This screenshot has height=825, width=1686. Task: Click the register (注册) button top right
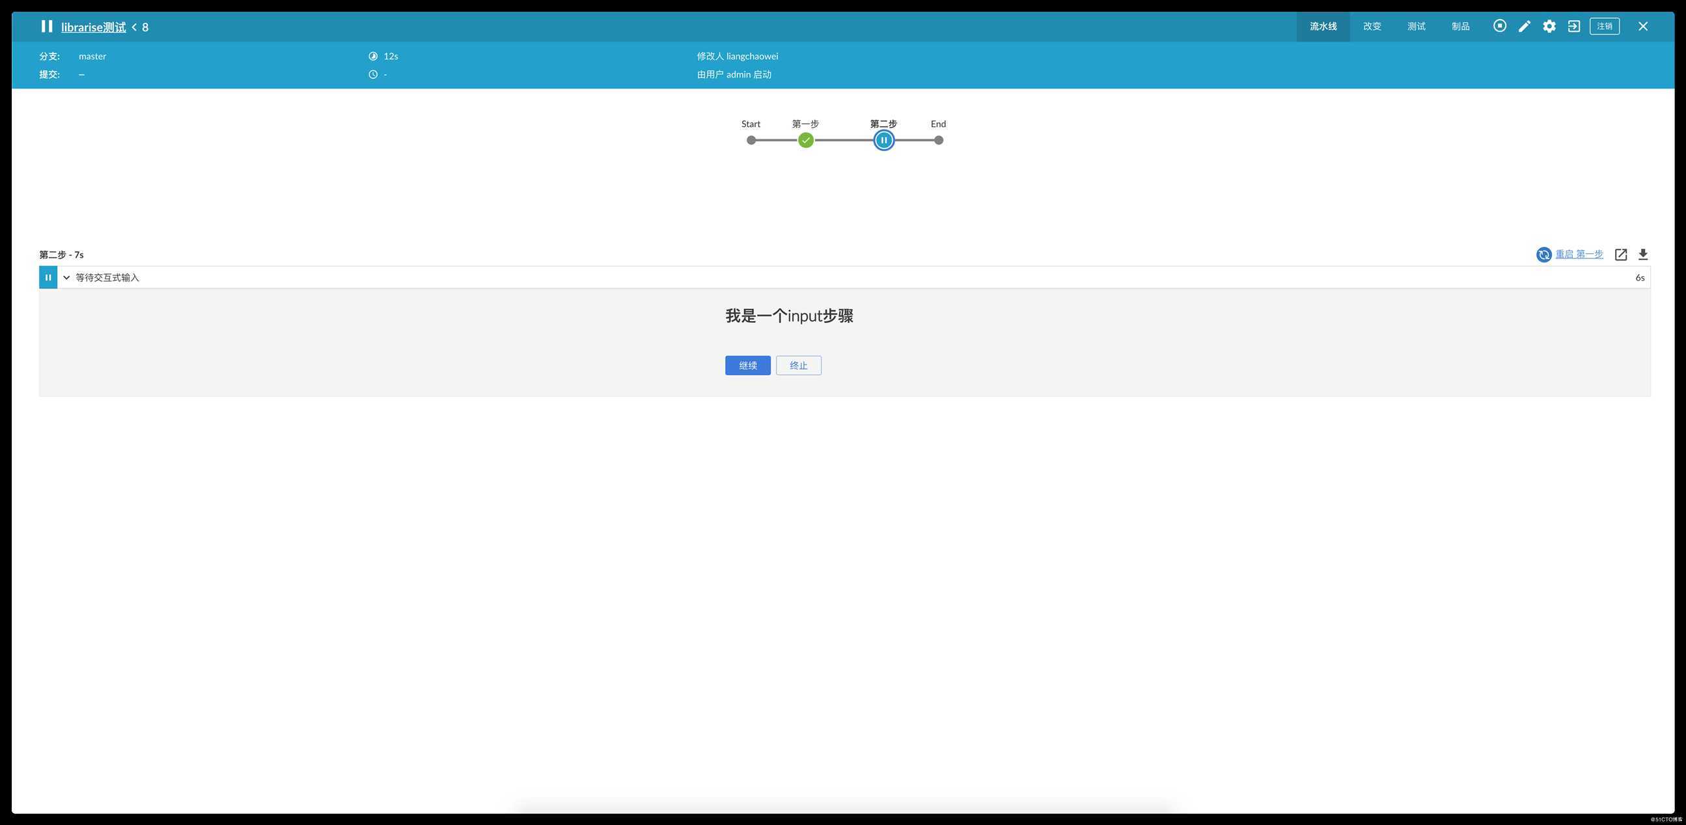pyautogui.click(x=1604, y=26)
